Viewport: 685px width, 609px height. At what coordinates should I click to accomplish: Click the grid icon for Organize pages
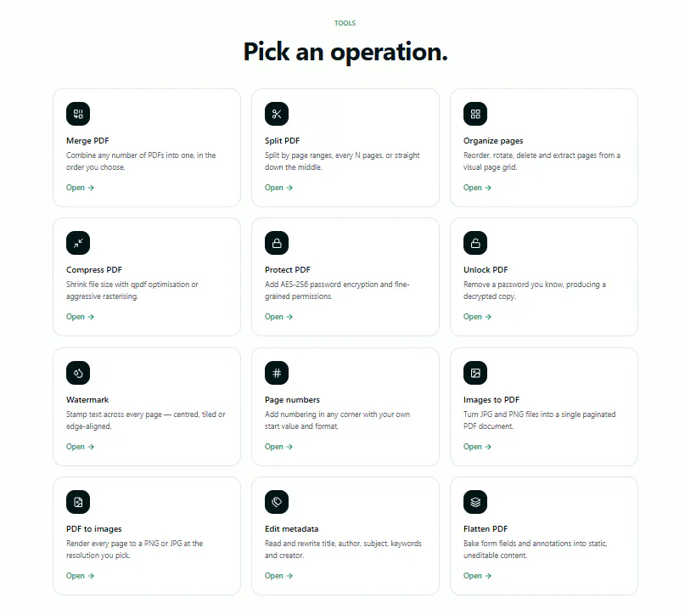coord(475,114)
